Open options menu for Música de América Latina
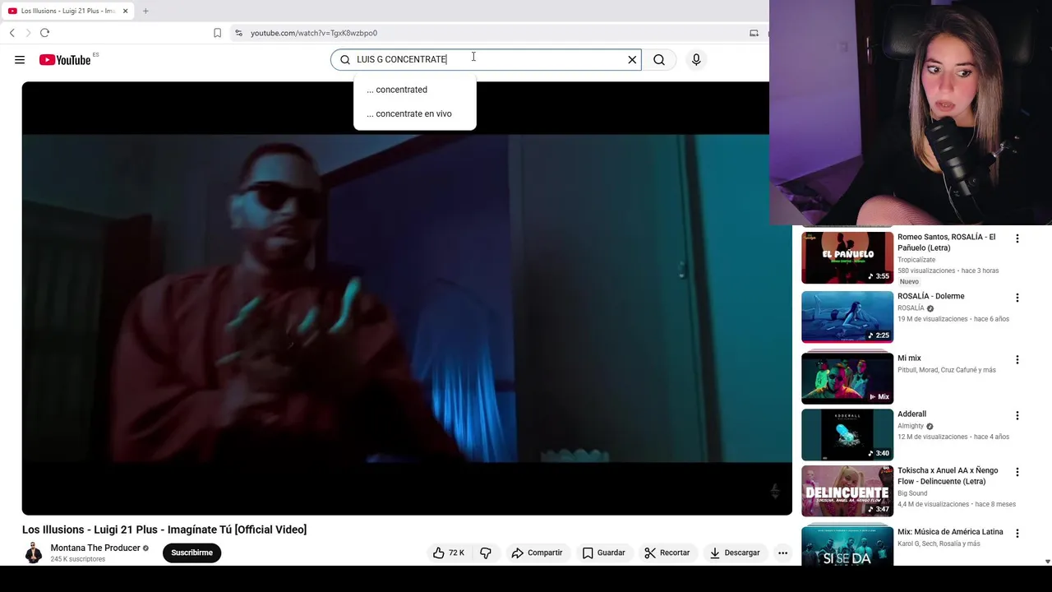This screenshot has height=592, width=1052. [1017, 533]
